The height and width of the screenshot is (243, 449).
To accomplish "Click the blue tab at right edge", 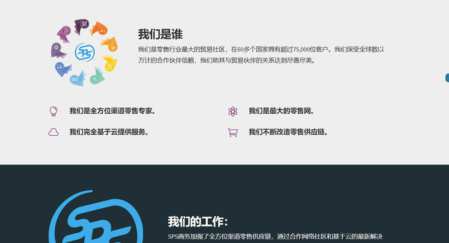I will pos(447,78).
